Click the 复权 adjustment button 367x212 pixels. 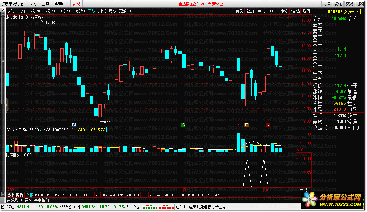coord(239,11)
